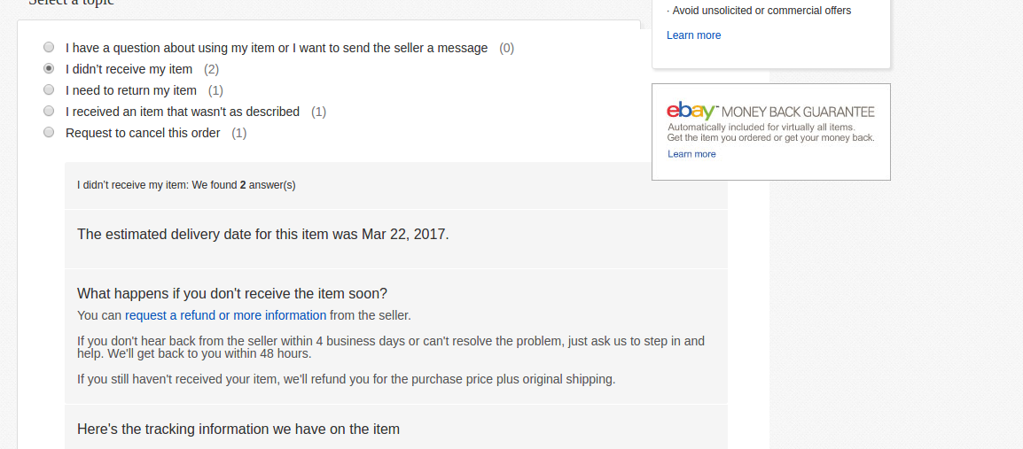This screenshot has height=449, width=1023.
Task: Choose the "I need to return my item" radio button
Action: click(x=49, y=90)
